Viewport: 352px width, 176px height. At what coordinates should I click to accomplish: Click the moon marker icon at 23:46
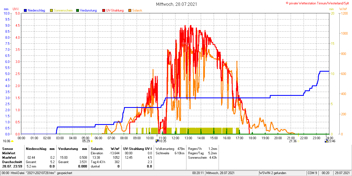click(x=326, y=141)
